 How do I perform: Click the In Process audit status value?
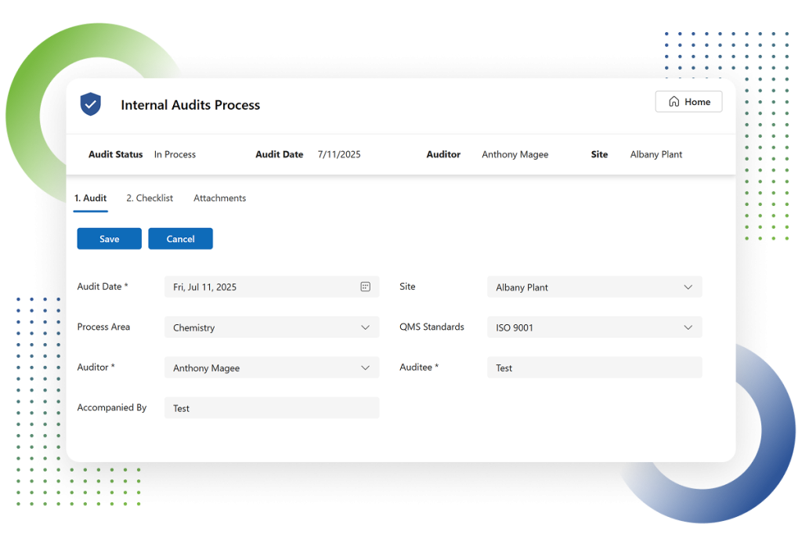click(x=175, y=154)
